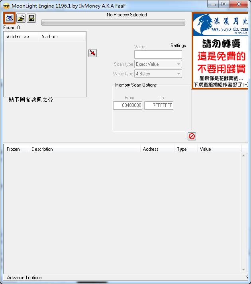The width and height of the screenshot is (251, 284).
Task: Click the floppy disk save icon
Action: pos(31,18)
